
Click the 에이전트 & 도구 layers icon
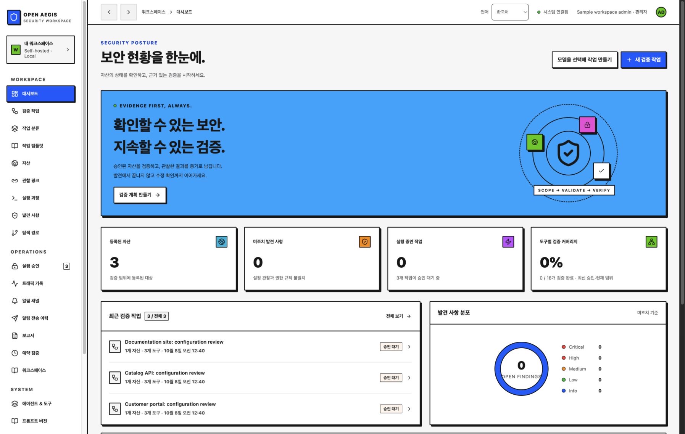(x=15, y=403)
